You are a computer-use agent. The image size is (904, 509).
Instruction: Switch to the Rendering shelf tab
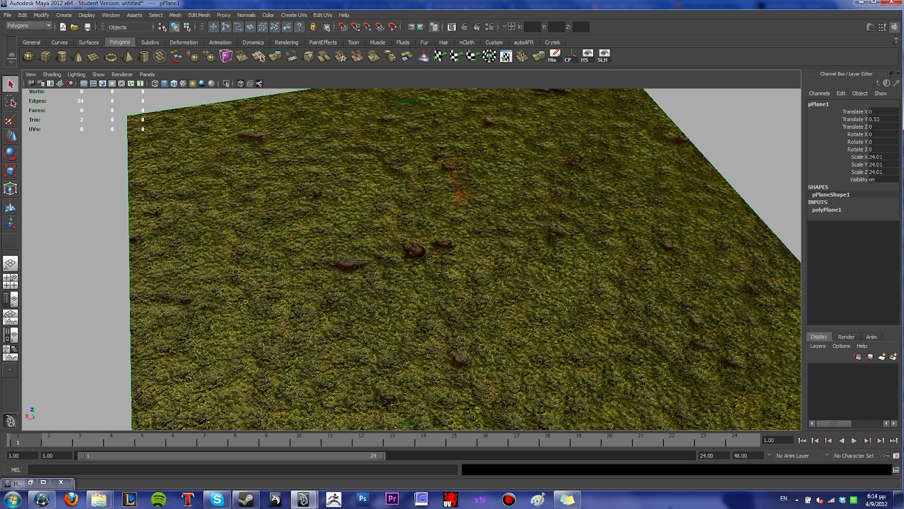tap(286, 42)
